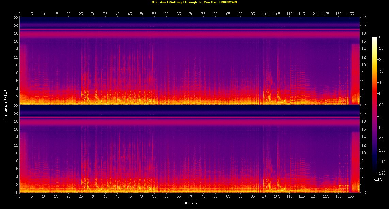The image size is (389, 209).
Task: Click "18" kHz on the lower channel's right axis
Action: coord(363,121)
